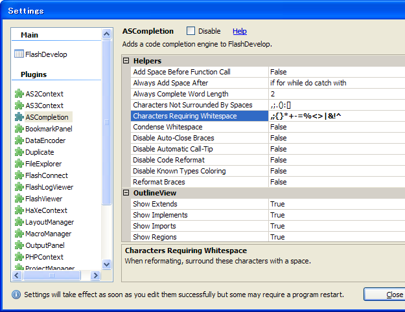Click the LayoutManager plugin puzzle icon
Image resolution: width=405 pixels, height=312 pixels.
pos(19,221)
